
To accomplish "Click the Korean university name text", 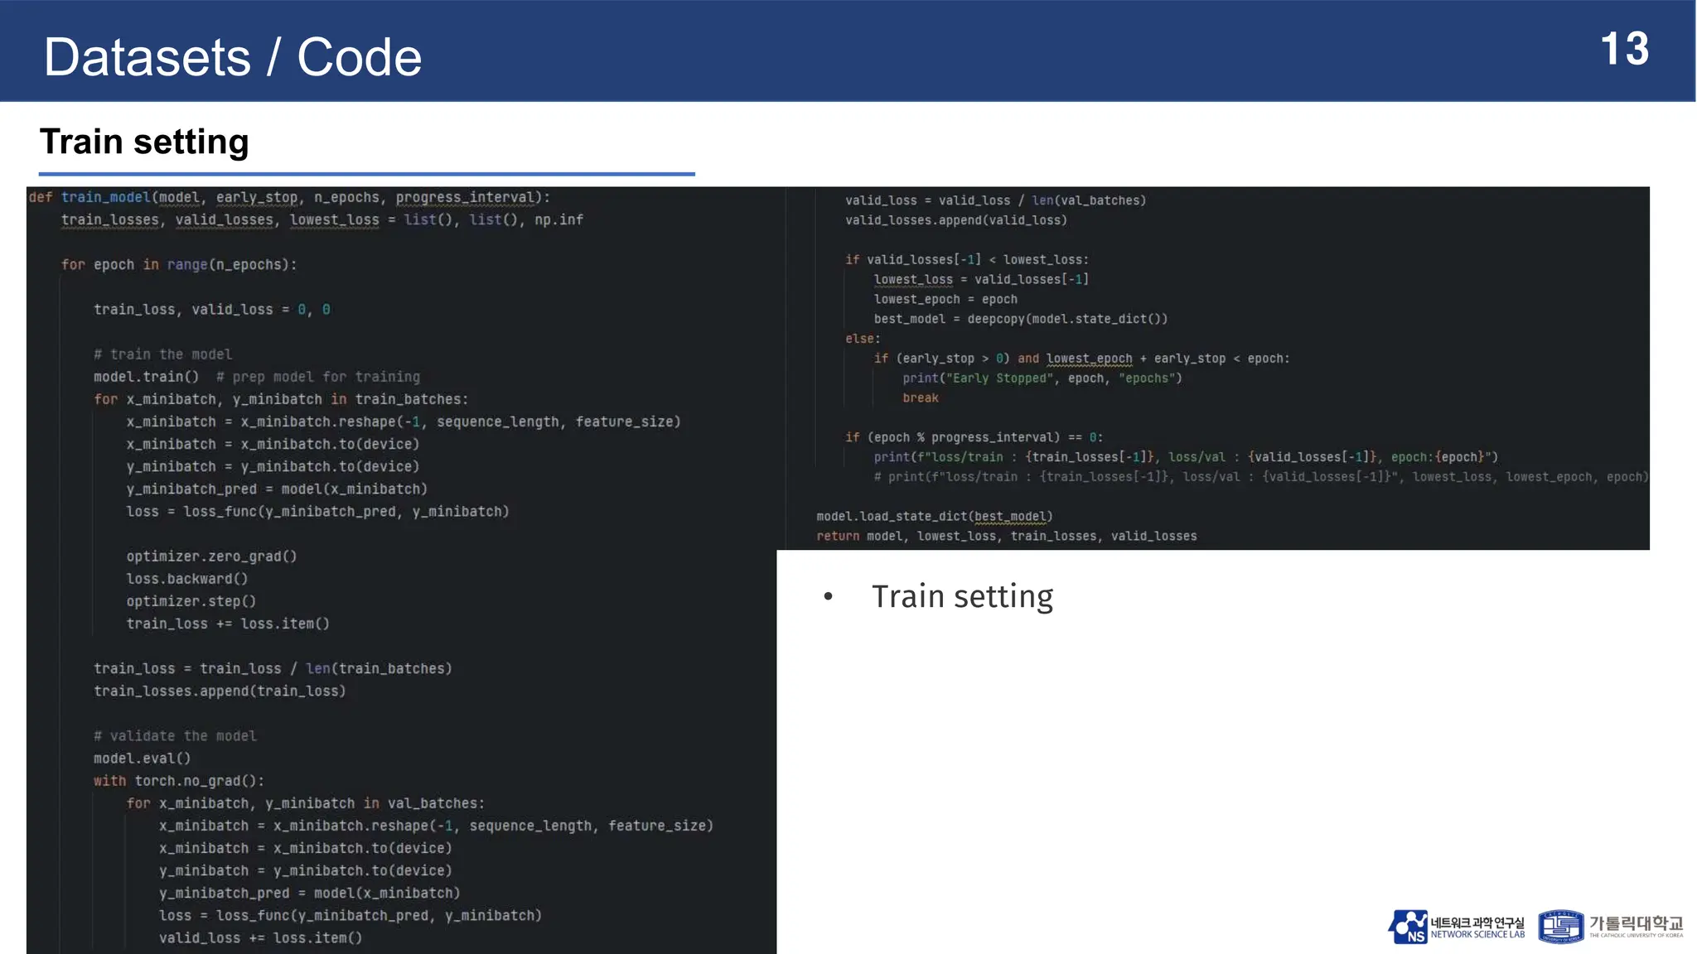I will [1636, 923].
